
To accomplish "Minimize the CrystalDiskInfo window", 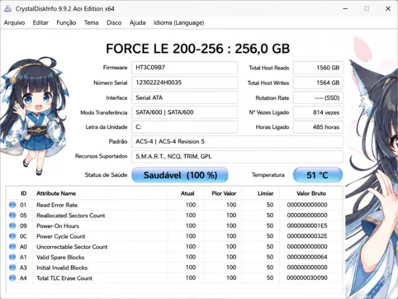I will pyautogui.click(x=345, y=9).
